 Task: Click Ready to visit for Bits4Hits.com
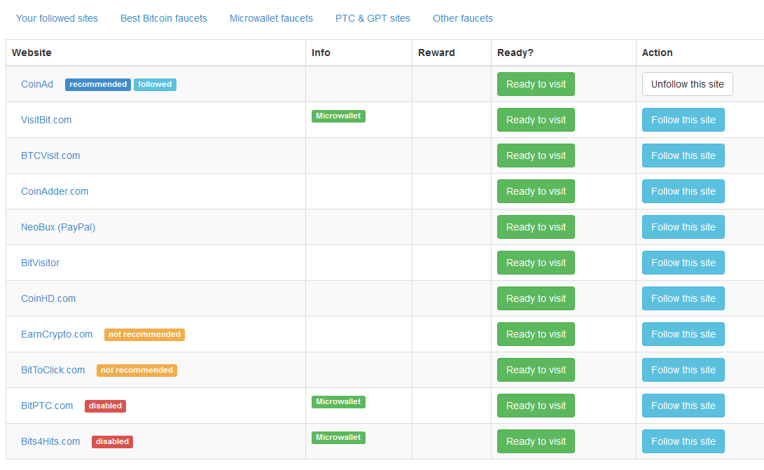point(536,441)
